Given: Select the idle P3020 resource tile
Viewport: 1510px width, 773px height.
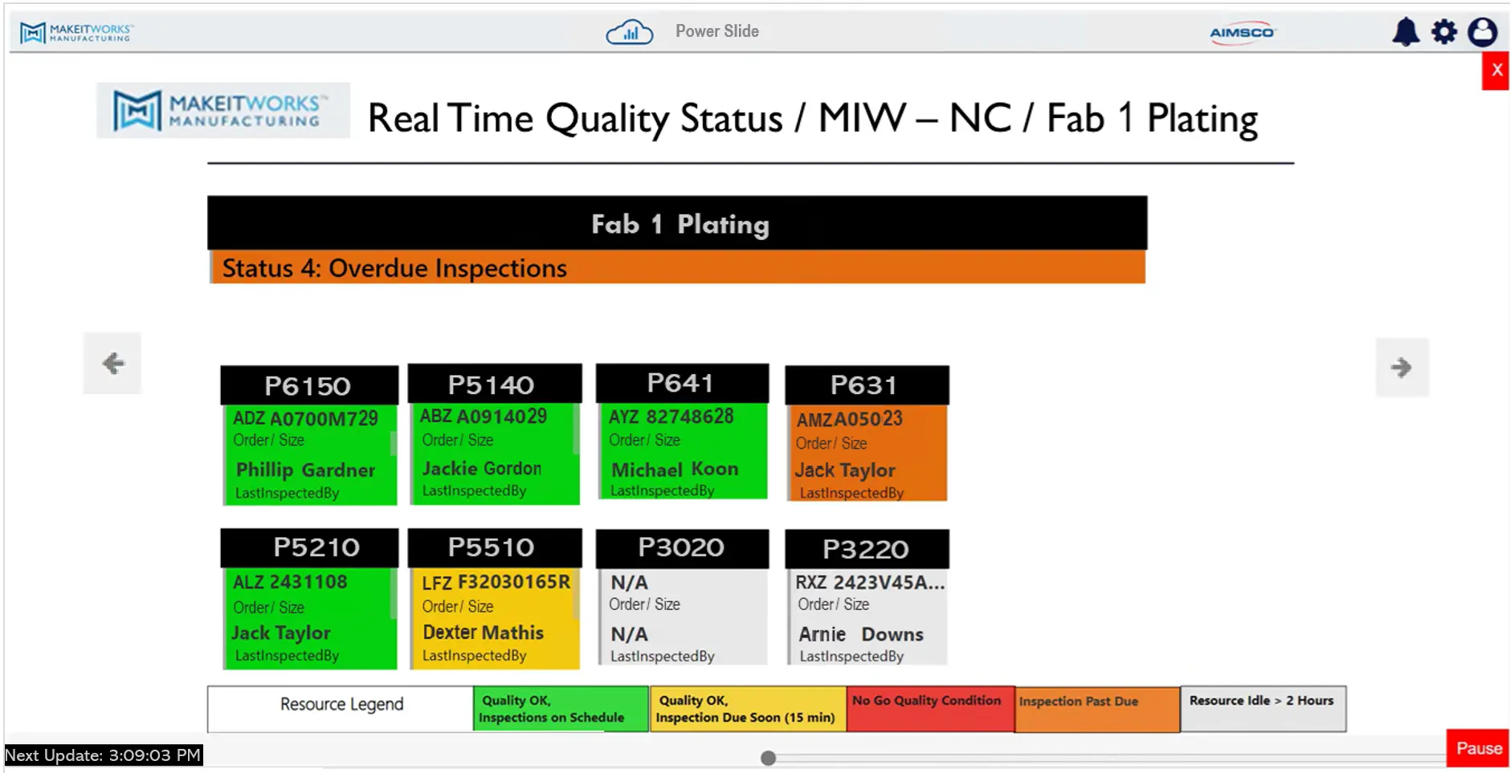Looking at the screenshot, I should click(682, 598).
